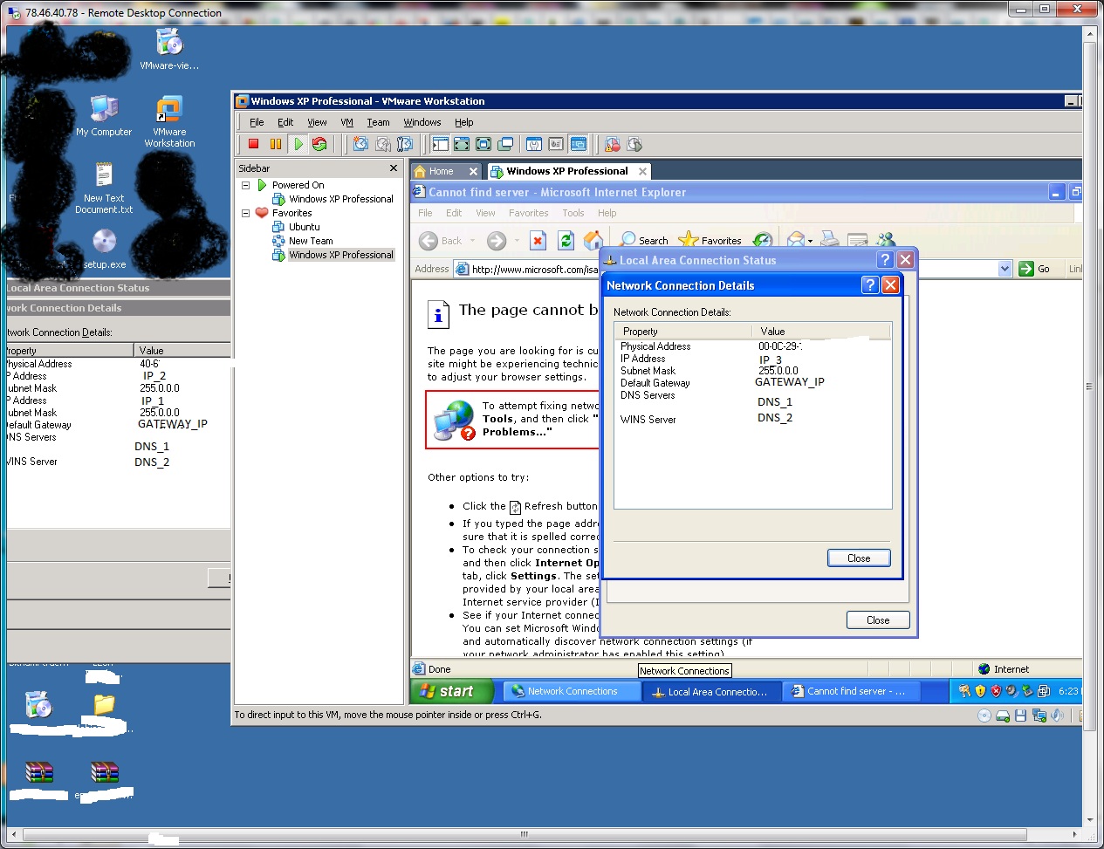The image size is (1104, 849).
Task: Close the Network Connection Details dialog
Action: pyautogui.click(x=859, y=558)
